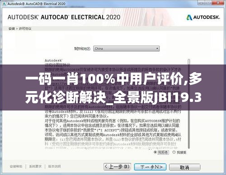
Task: Click the 上一步 (B) back button
Action: pyautogui.click(x=117, y=167)
